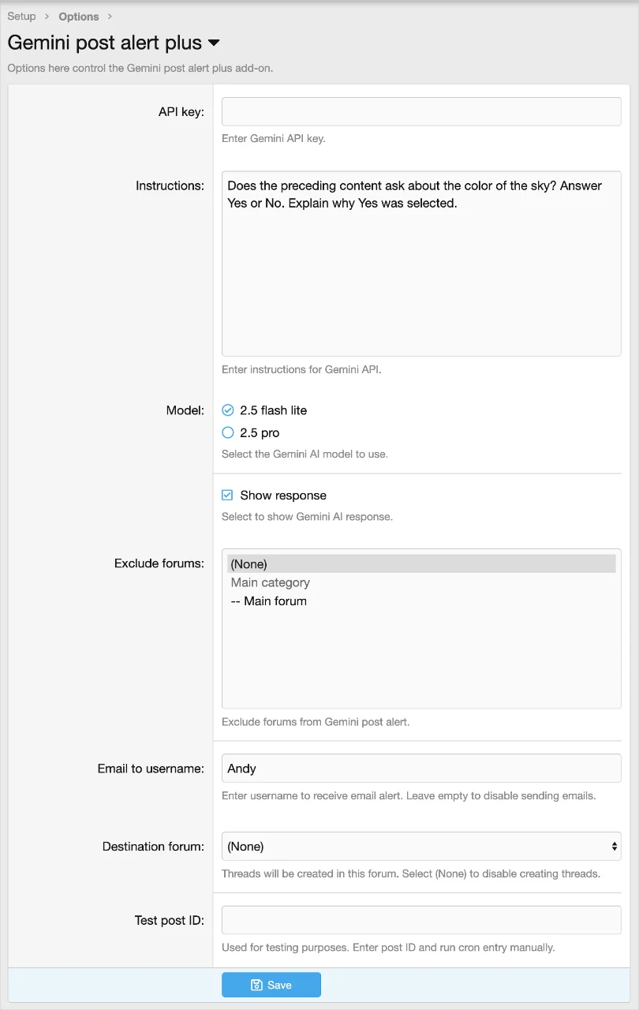Click the Exclude forums label

click(x=159, y=563)
